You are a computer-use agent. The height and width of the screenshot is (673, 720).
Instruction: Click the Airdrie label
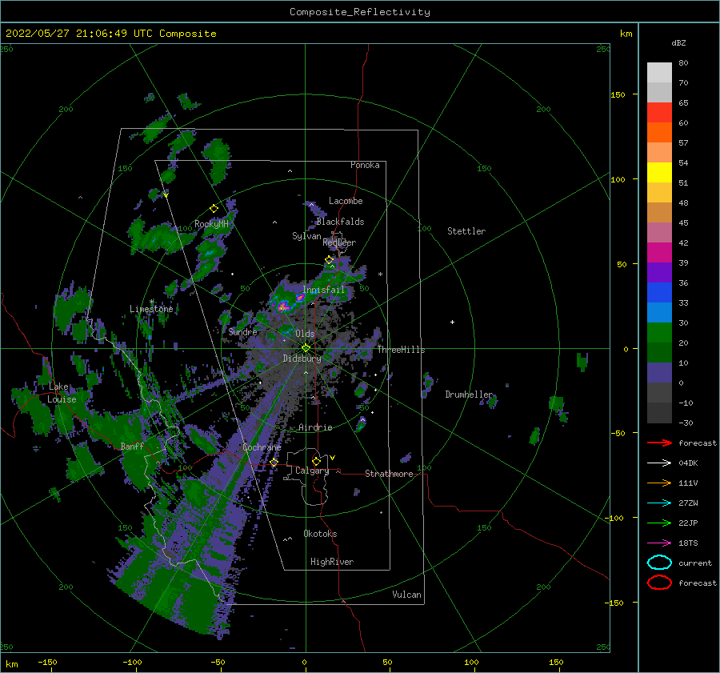[x=315, y=427]
